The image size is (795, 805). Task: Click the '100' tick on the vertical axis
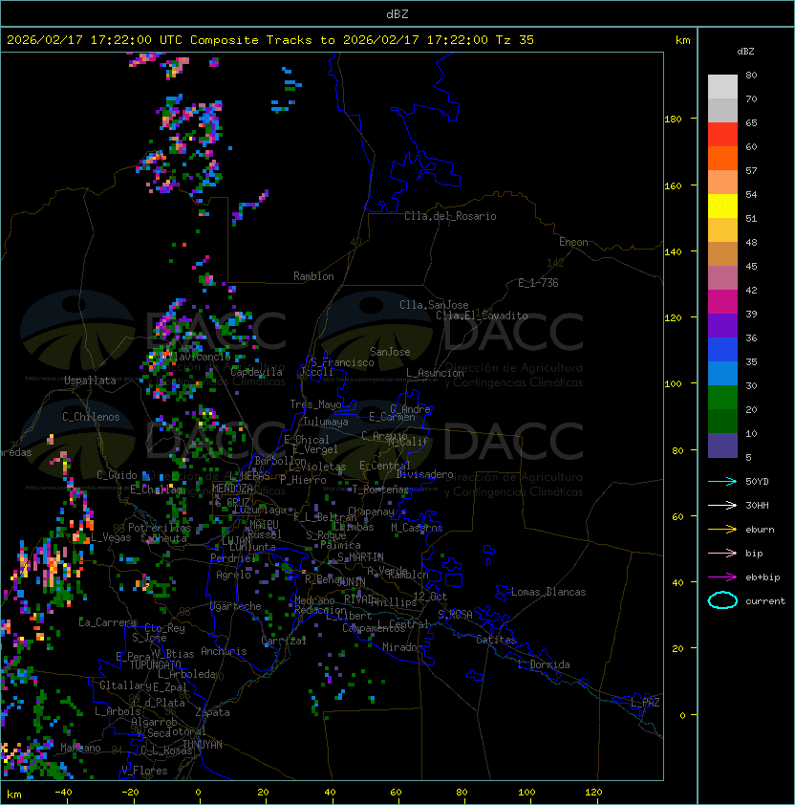click(673, 384)
